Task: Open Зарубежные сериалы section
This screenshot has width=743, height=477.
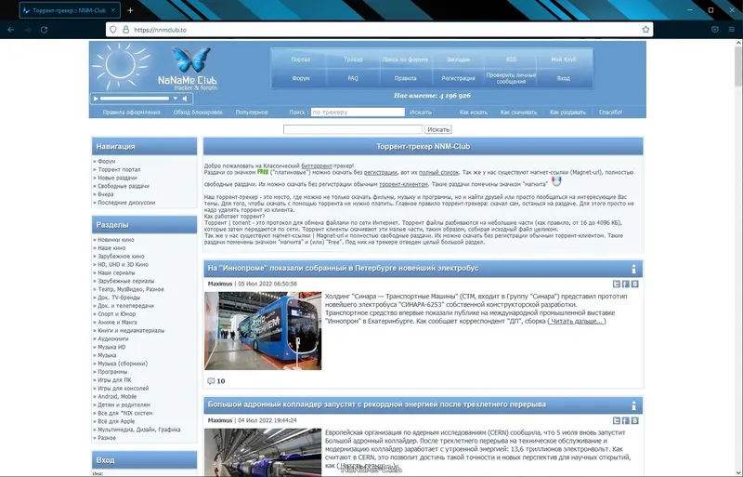Action: point(125,281)
